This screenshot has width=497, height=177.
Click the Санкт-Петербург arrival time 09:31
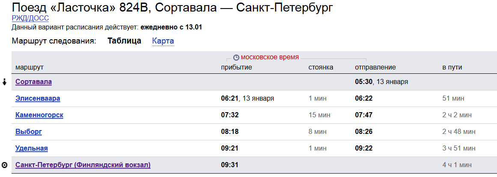pyautogui.click(x=230, y=165)
